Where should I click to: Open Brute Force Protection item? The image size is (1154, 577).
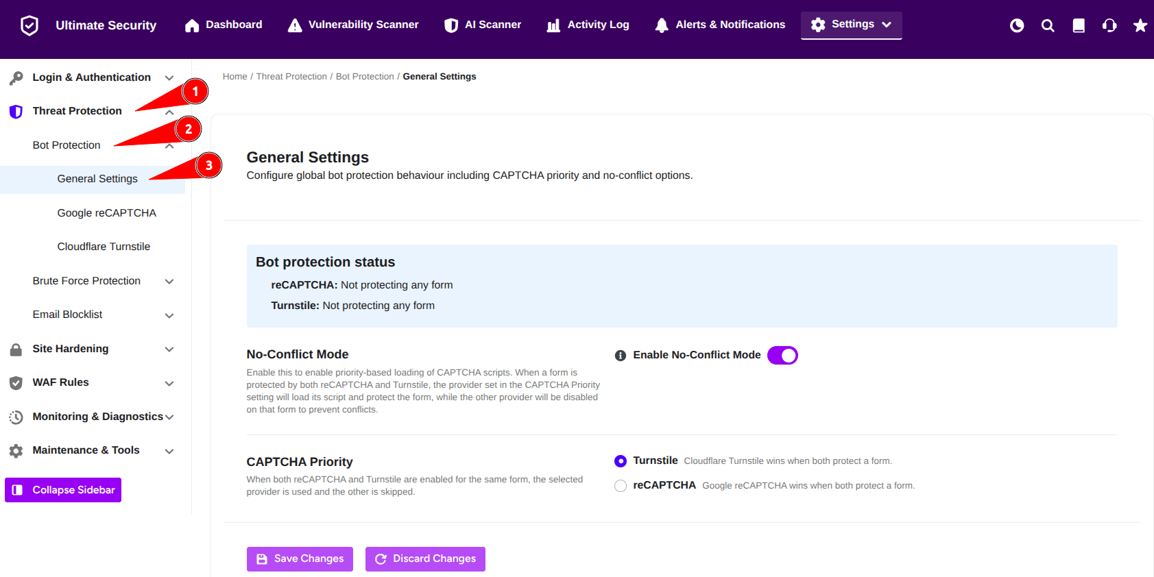pos(86,281)
